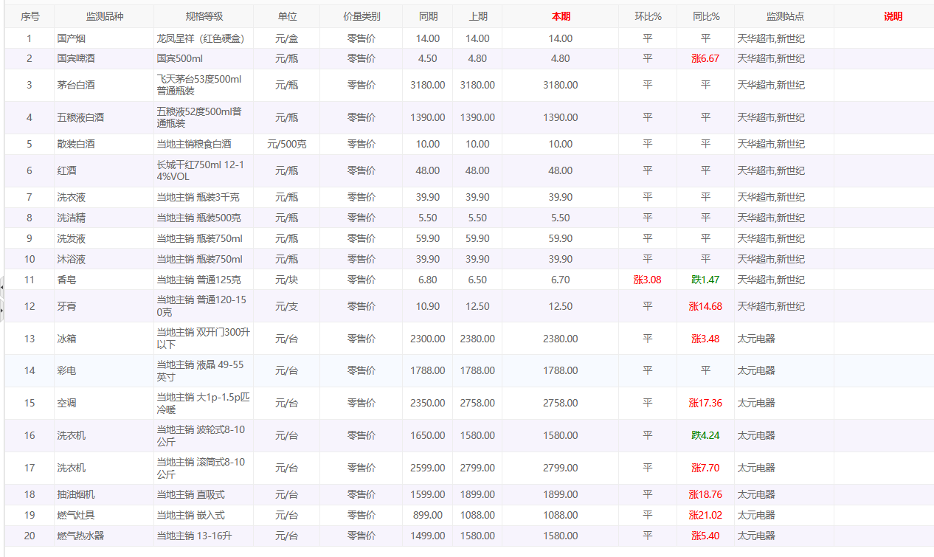934x557 pixels.
Task: Click the 元/500克 unit cell
Action: click(287, 144)
